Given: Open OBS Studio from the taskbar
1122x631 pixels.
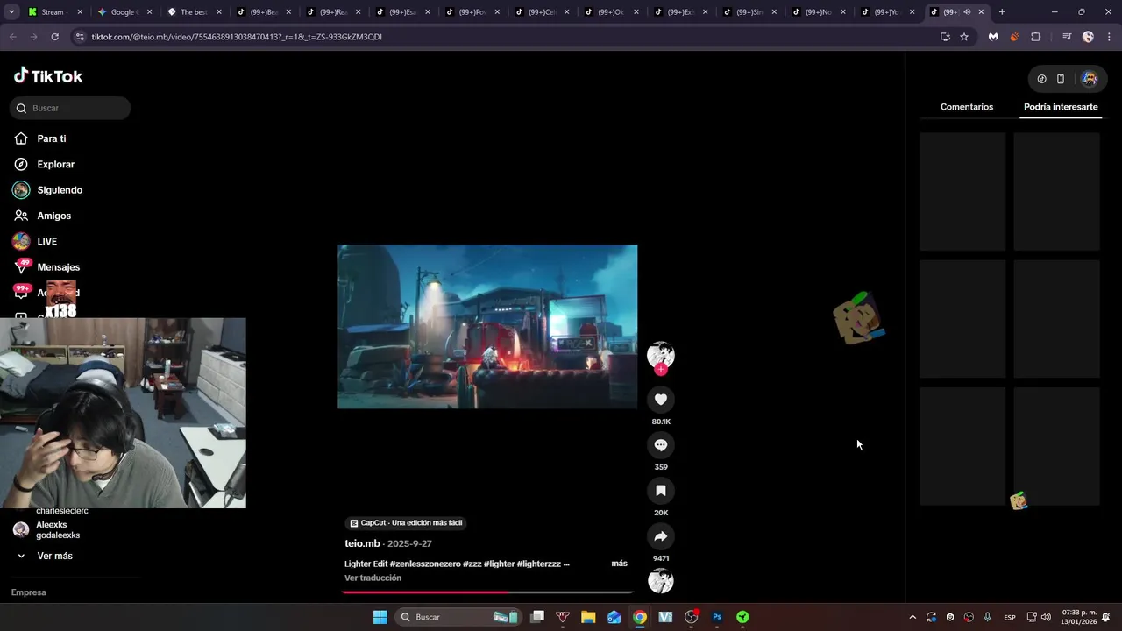Looking at the screenshot, I should (x=691, y=617).
